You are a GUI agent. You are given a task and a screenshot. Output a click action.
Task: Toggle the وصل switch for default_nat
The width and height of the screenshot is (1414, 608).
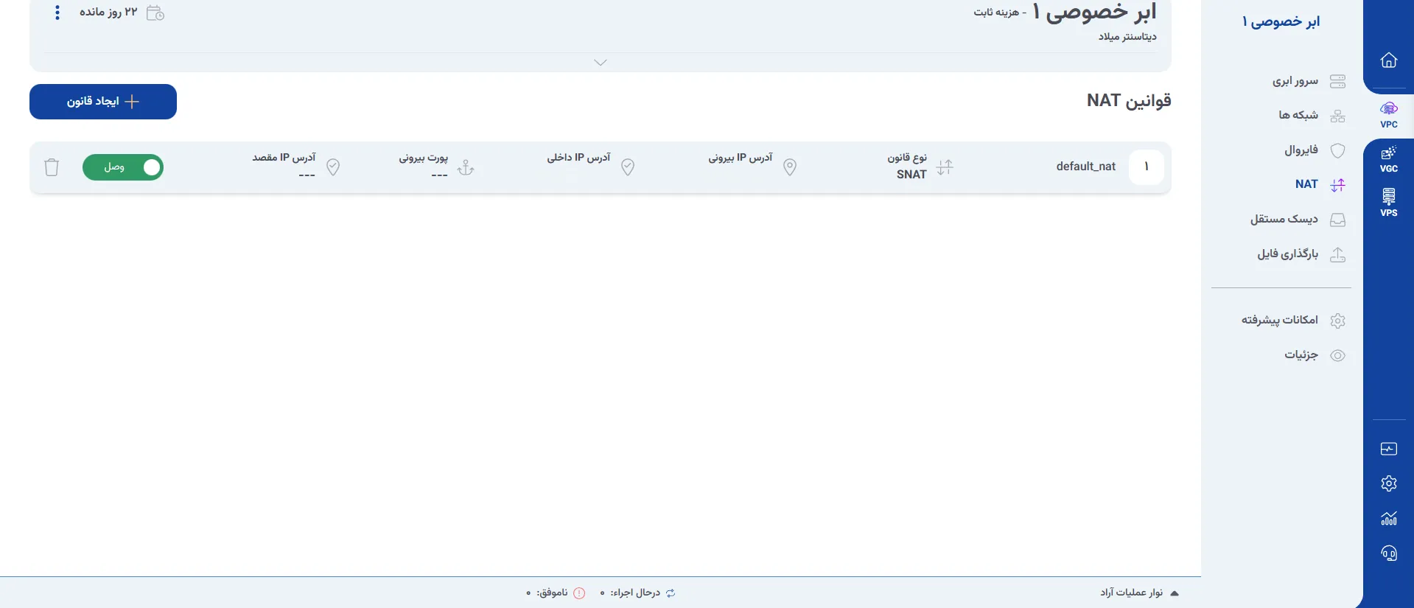[123, 167]
